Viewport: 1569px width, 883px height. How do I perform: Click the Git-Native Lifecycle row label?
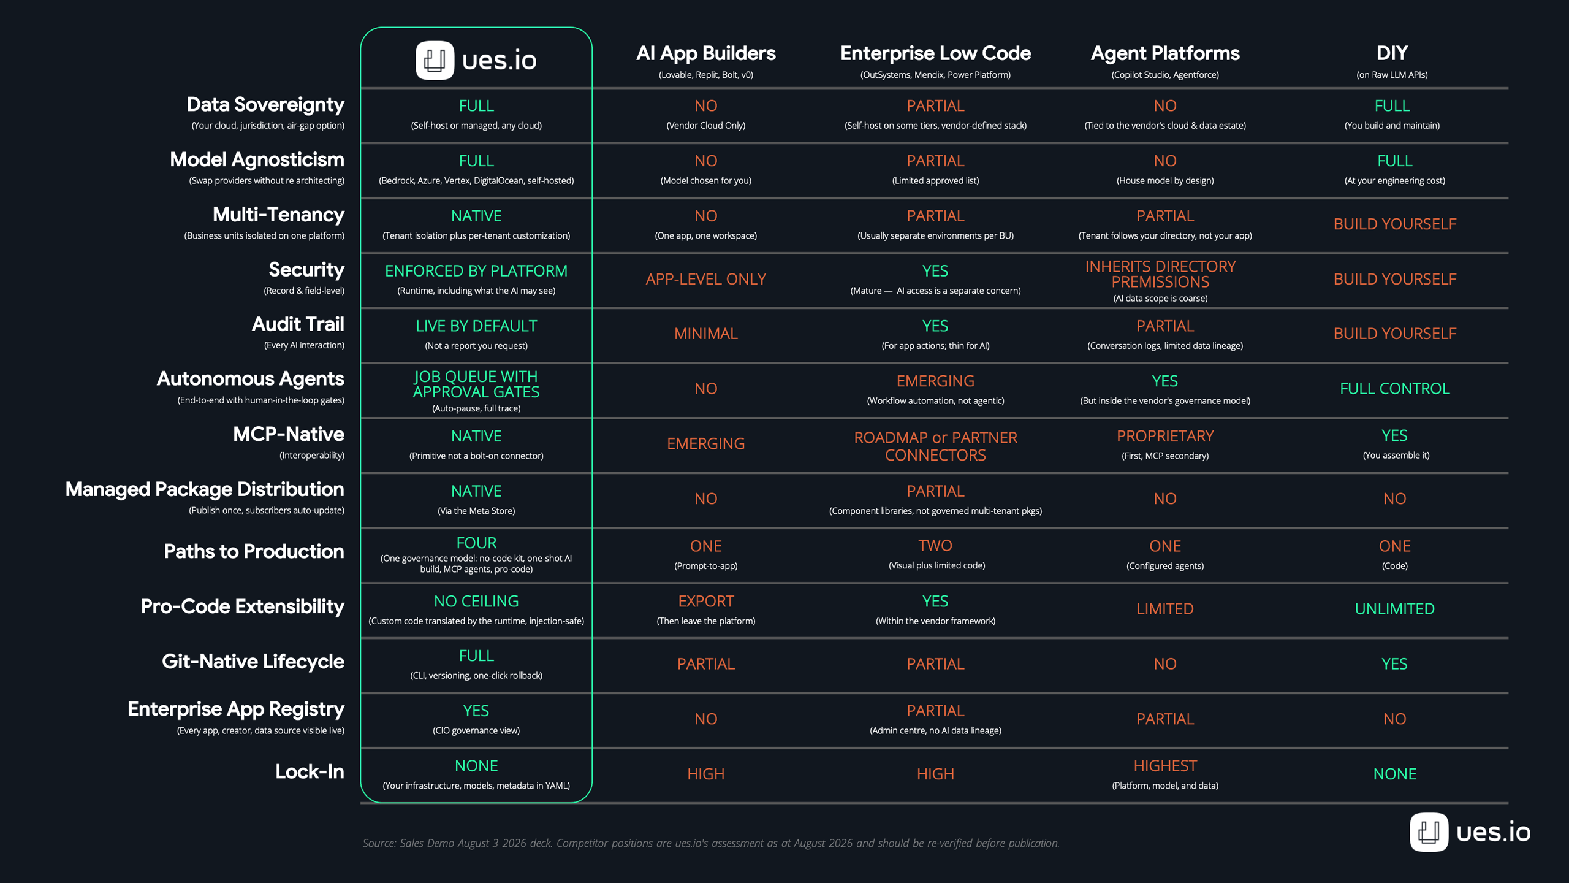click(253, 662)
